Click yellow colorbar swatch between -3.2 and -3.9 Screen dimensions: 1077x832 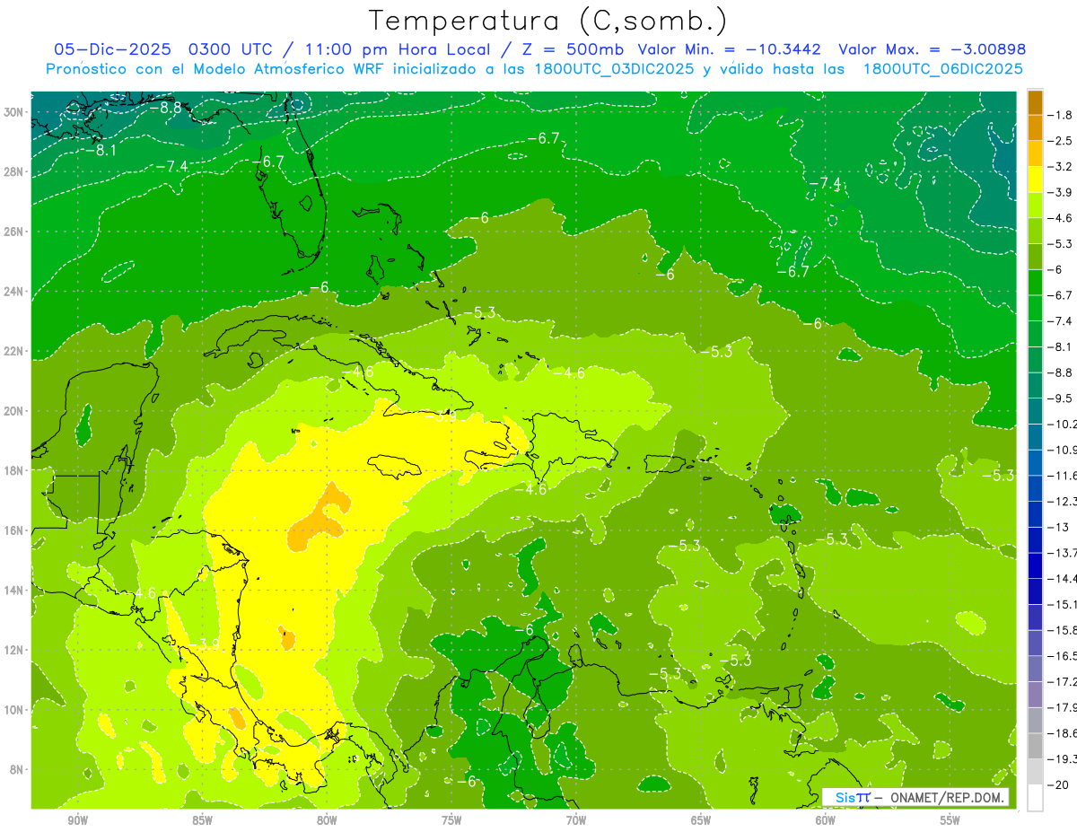[x=1035, y=180]
